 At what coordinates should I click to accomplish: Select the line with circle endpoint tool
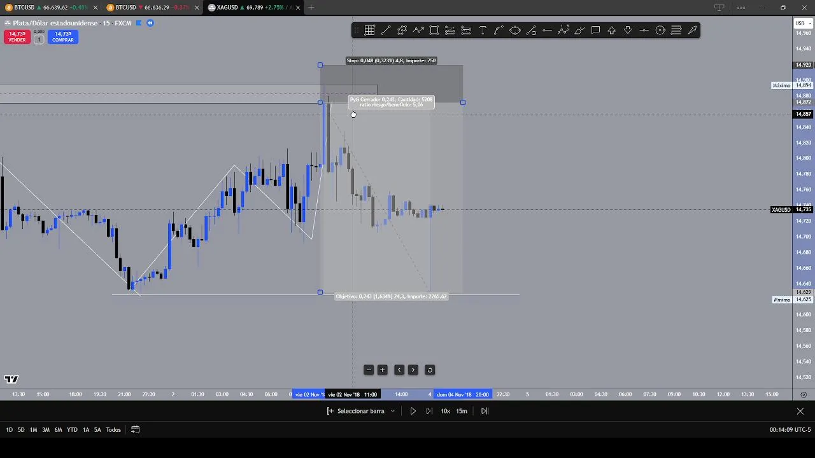[x=531, y=30]
